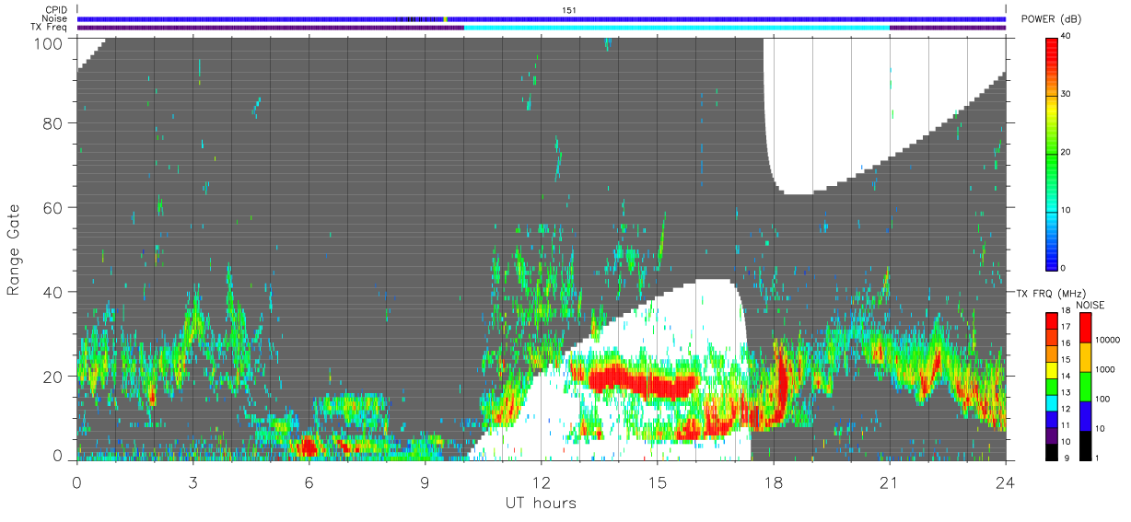Click the UT hours axis title
The width and height of the screenshot is (1131, 522).
tap(541, 504)
